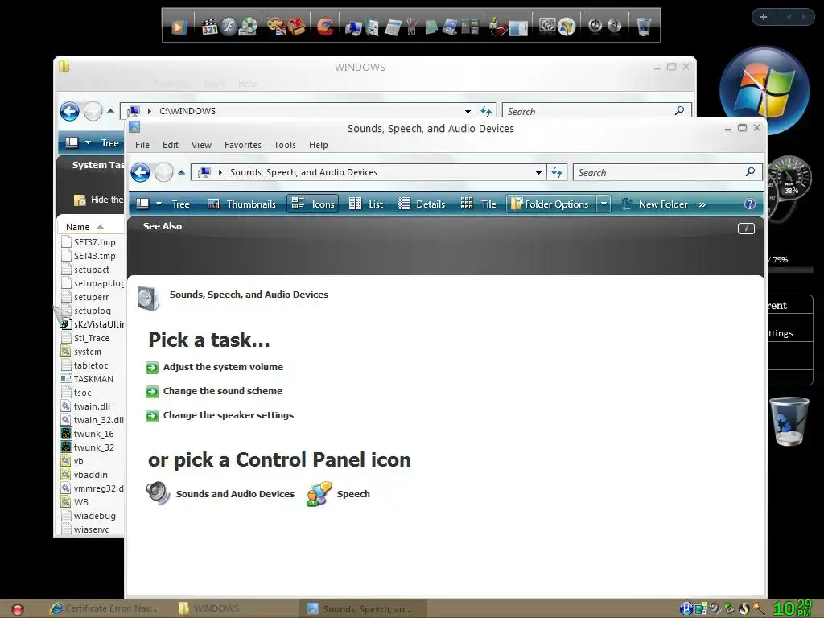Open the Favorites menu
Viewport: 824px width, 618px height.
pos(243,145)
